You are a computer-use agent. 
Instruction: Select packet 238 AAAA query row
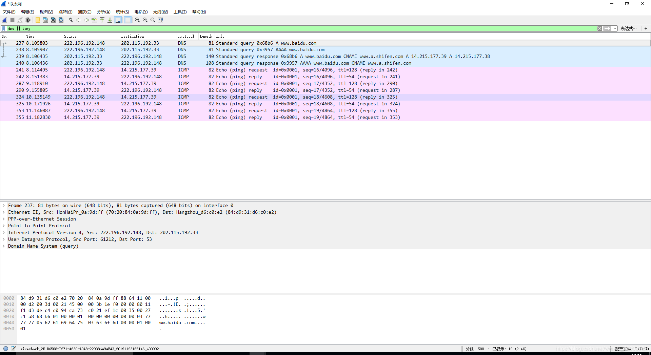[x=325, y=50]
